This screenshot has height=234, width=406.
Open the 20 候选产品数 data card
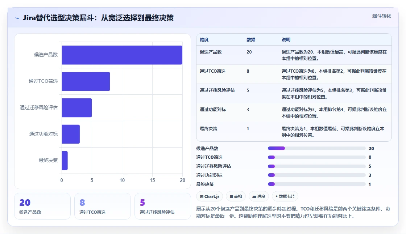pos(42,207)
